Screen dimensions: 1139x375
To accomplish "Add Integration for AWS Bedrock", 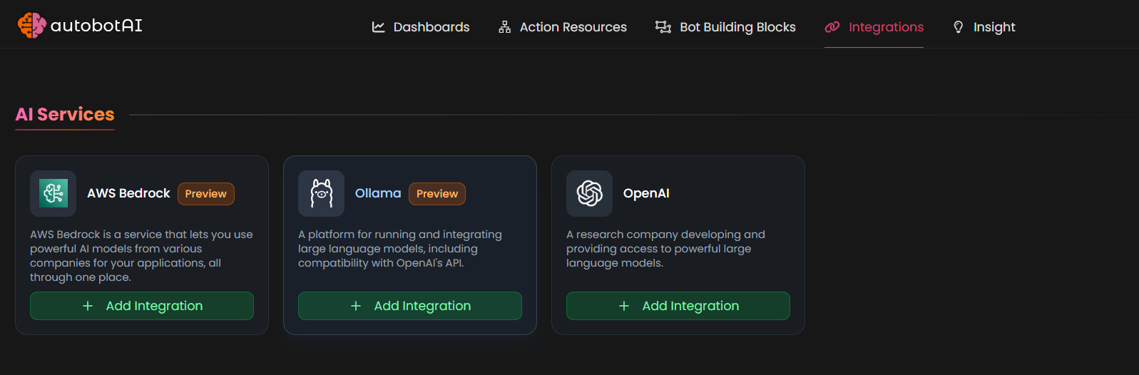I will (x=142, y=306).
